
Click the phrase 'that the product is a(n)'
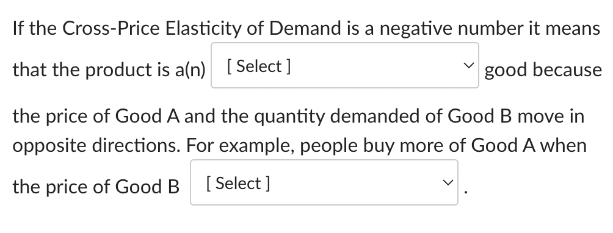(109, 70)
